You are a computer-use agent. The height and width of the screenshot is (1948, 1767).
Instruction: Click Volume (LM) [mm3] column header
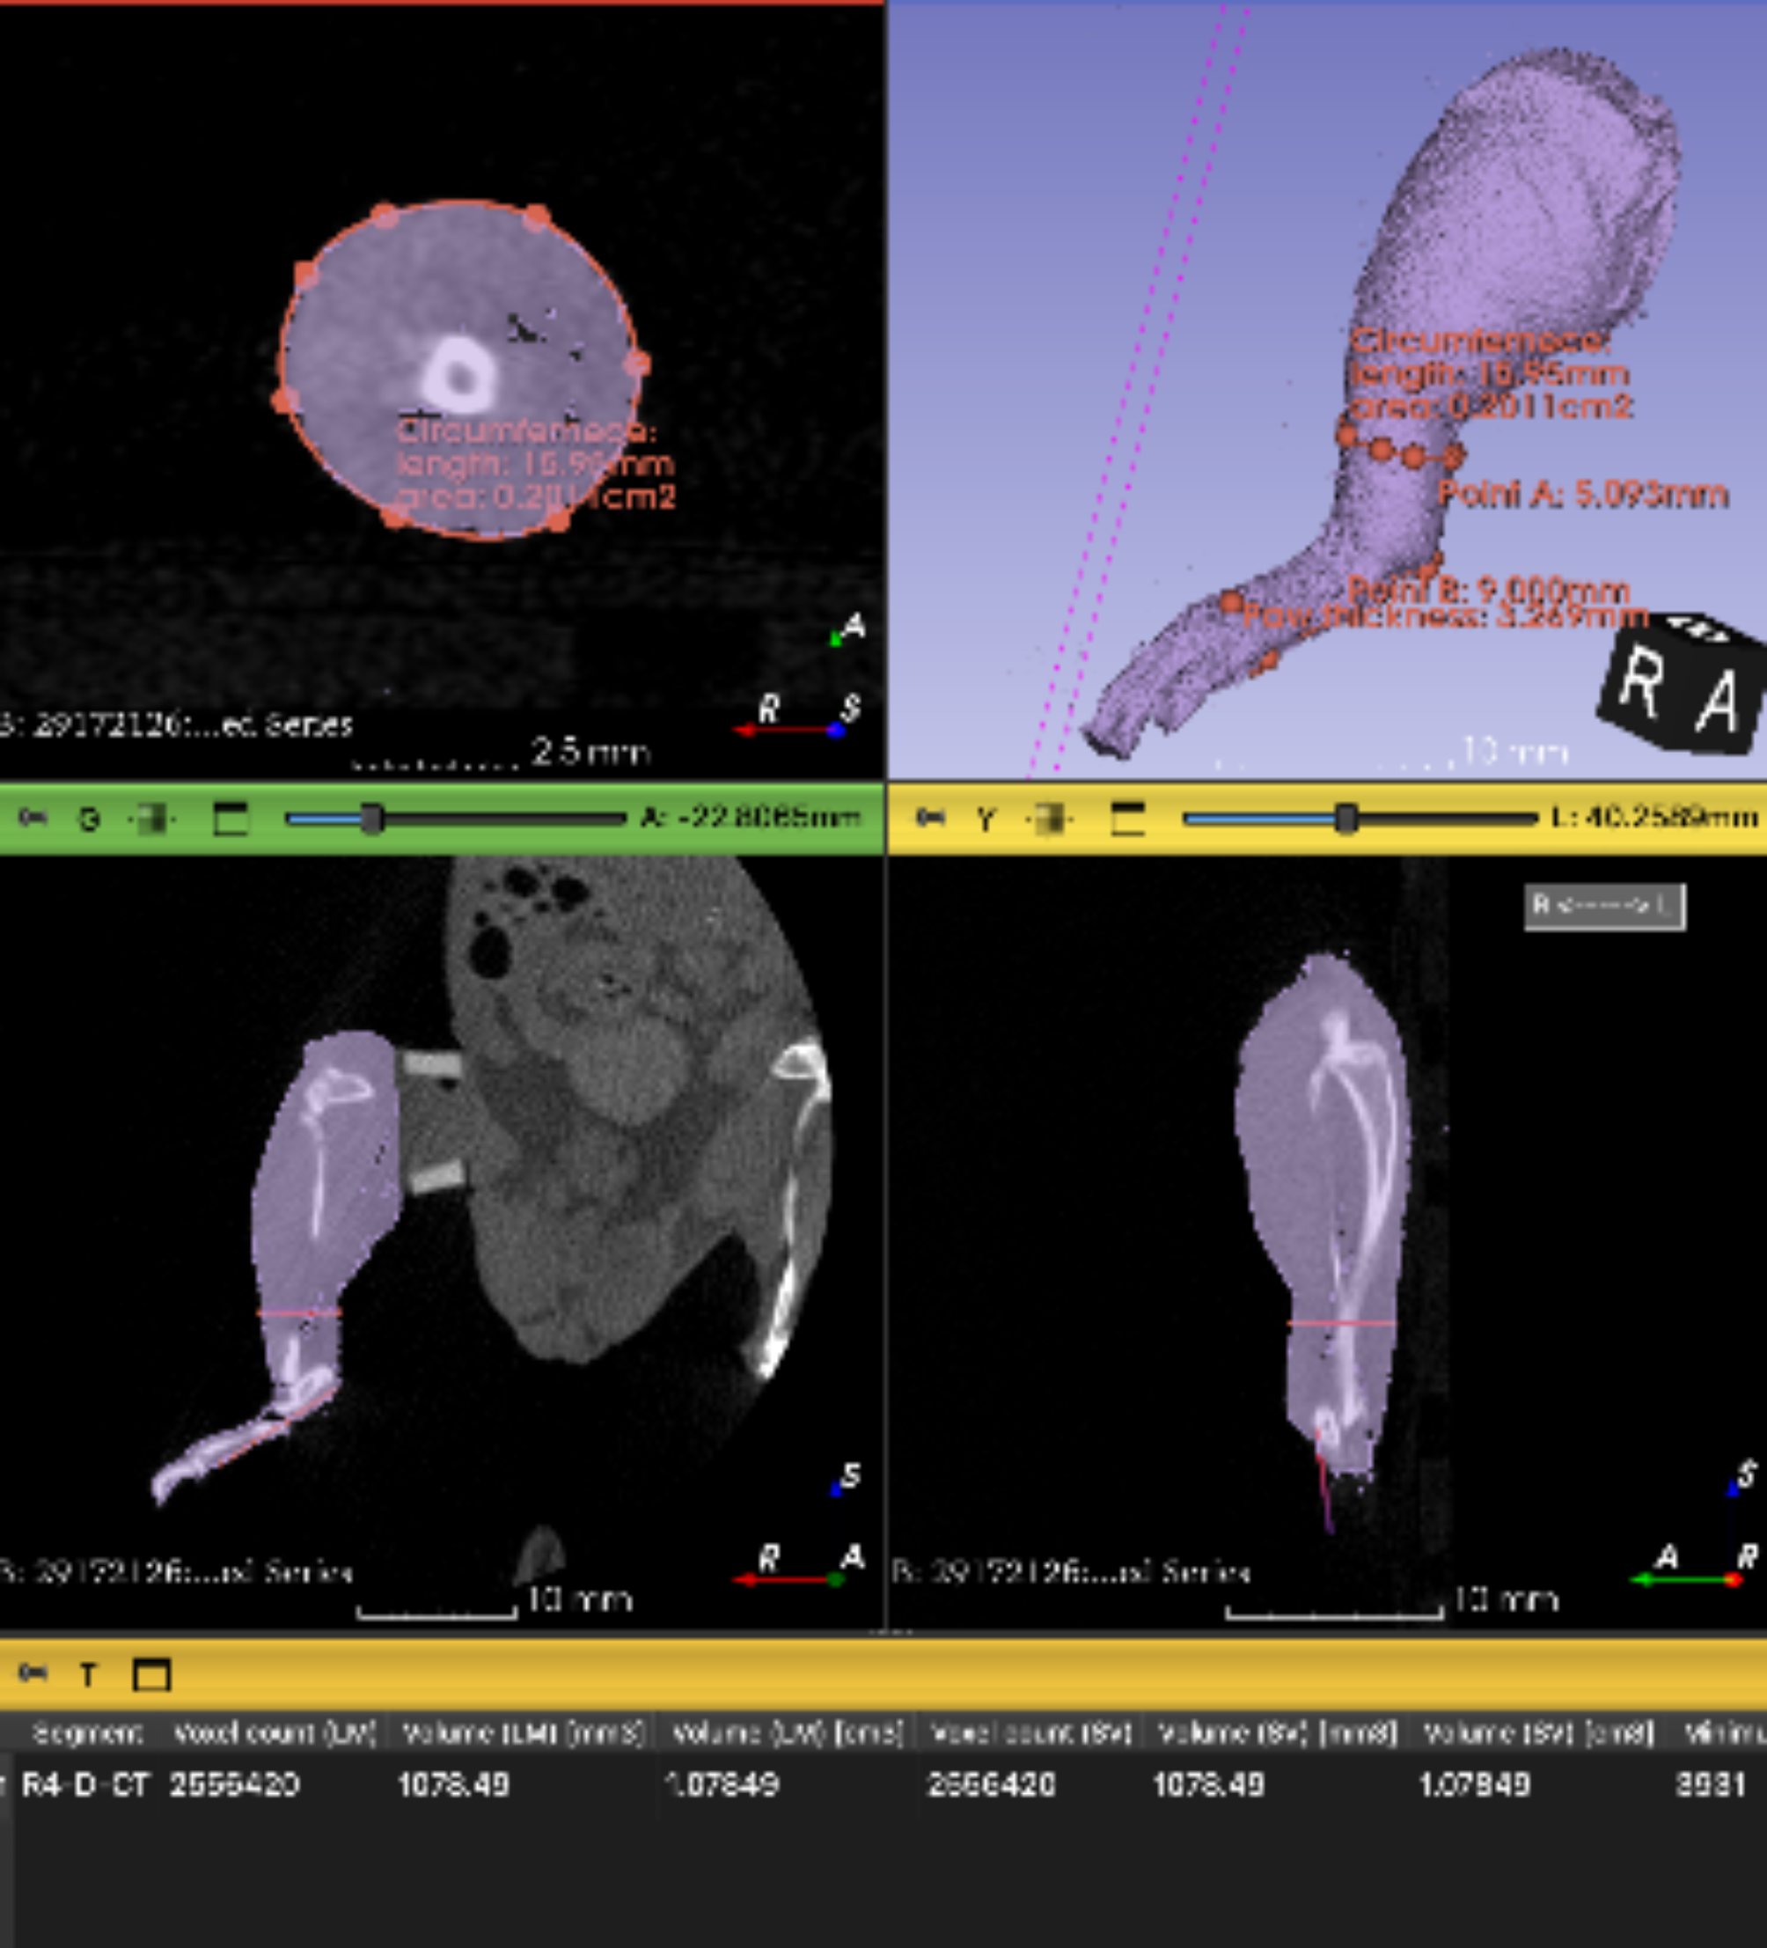tap(523, 1733)
